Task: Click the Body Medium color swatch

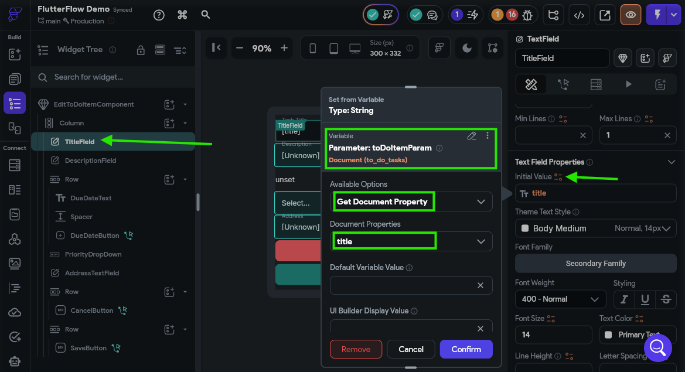Action: click(525, 228)
